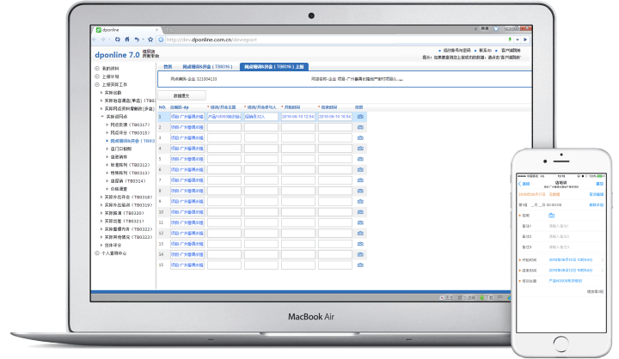619x359 pixels.
Task: Click the browser back arrow
Action: 95,40
